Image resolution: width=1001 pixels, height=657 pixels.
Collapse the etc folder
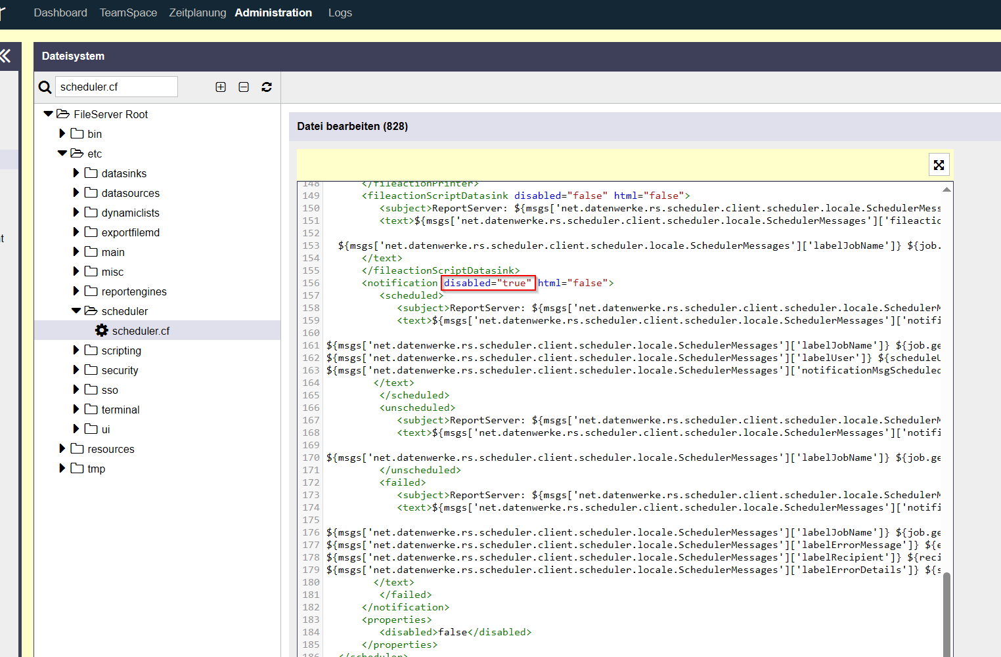62,154
